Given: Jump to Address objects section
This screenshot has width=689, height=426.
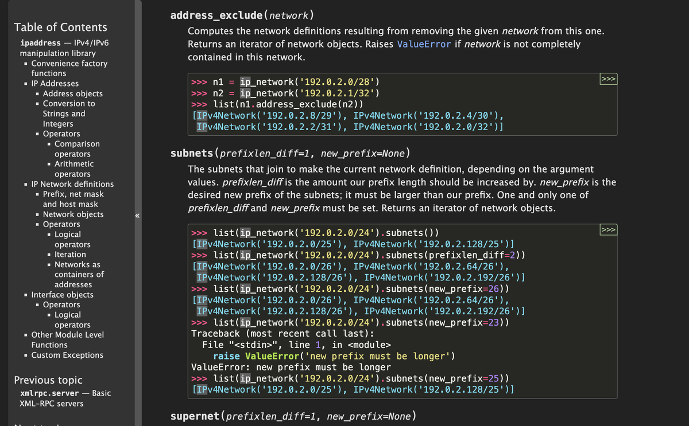Looking at the screenshot, I should point(73,93).
